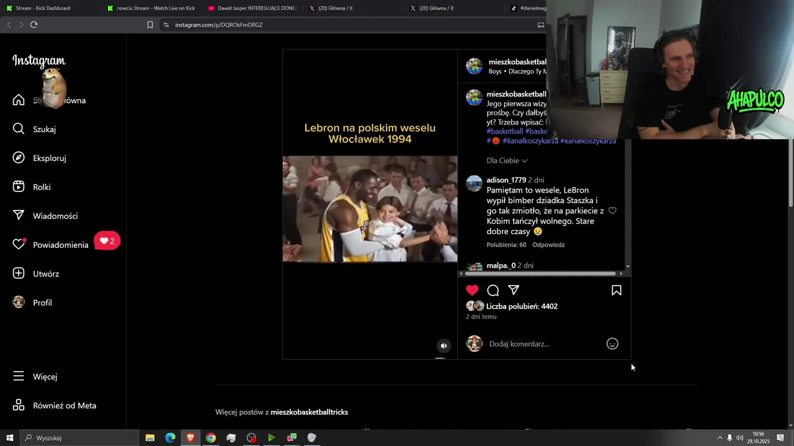This screenshot has height=446, width=794.
Task: Click page vertical scrollbar on right
Action: [790, 173]
